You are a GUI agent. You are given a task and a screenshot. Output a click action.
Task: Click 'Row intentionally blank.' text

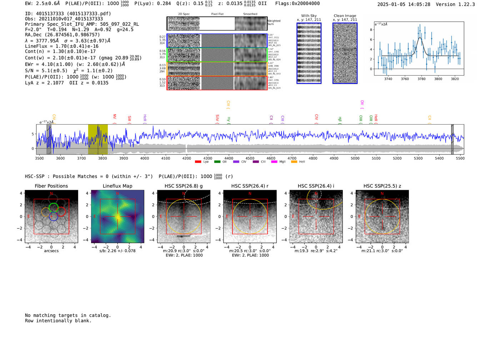58,321
